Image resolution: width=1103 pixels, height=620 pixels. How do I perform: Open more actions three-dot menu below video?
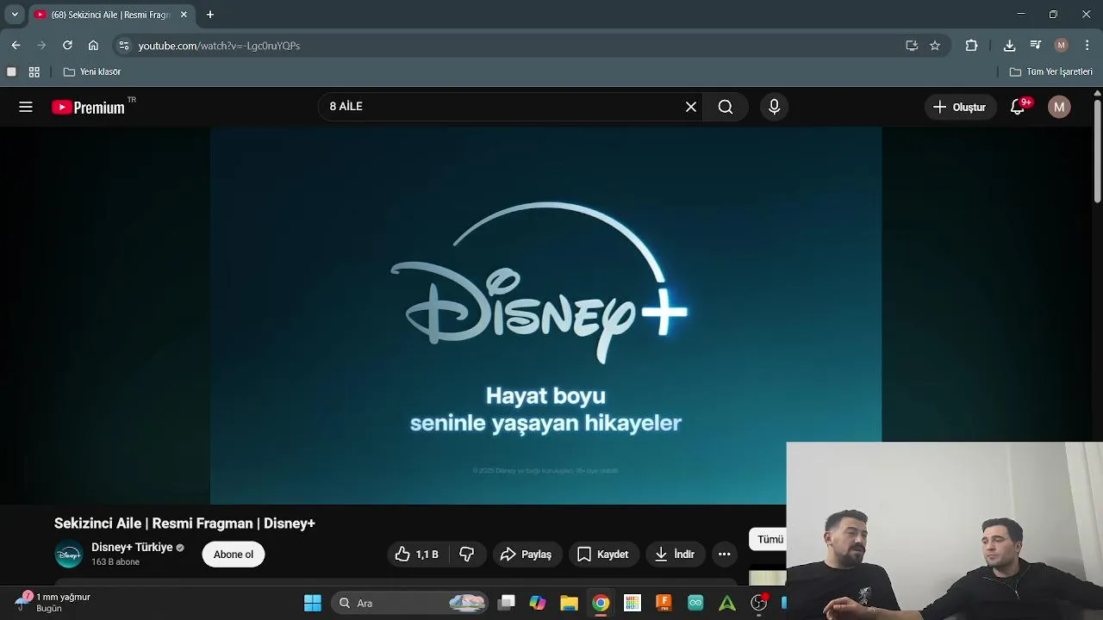click(x=725, y=555)
